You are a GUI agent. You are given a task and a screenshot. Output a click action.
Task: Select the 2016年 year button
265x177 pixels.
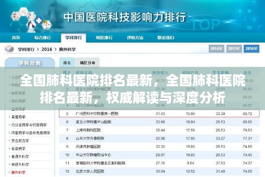point(251,49)
